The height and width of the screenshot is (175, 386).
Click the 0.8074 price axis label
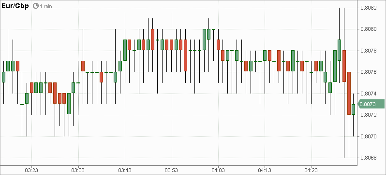click(368, 94)
